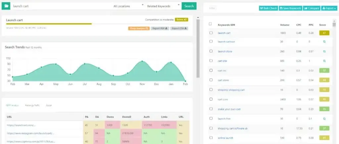Click the PPC column header

click(x=311, y=25)
